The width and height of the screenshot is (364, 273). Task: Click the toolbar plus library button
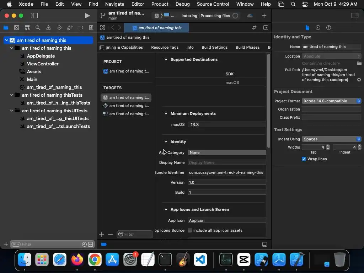point(264,16)
